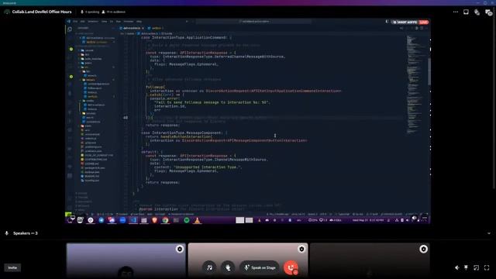Image resolution: width=496 pixels, height=279 pixels.
Task: Expand the node_modules folder in Explorer
Action: [x=92, y=59]
